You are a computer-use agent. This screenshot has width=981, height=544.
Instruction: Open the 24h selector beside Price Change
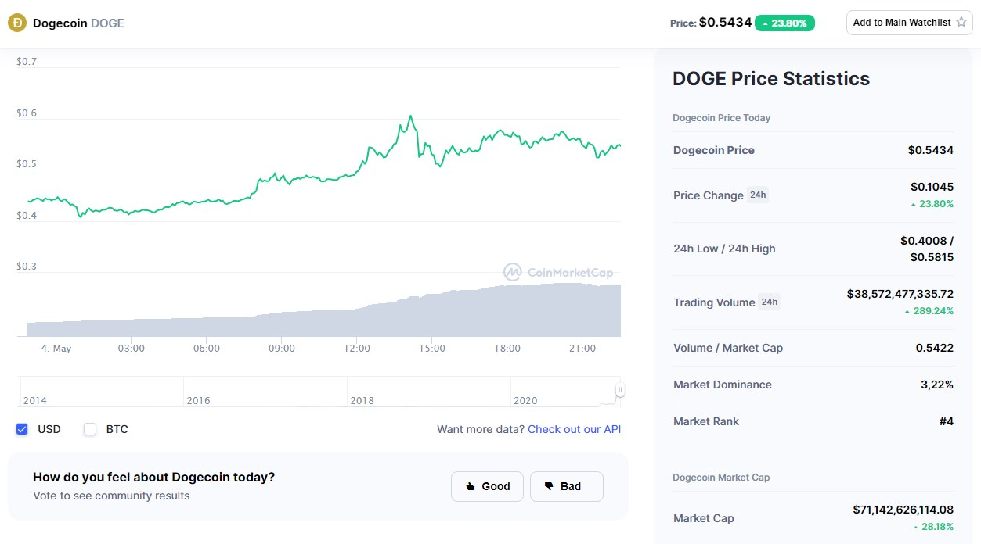point(758,195)
